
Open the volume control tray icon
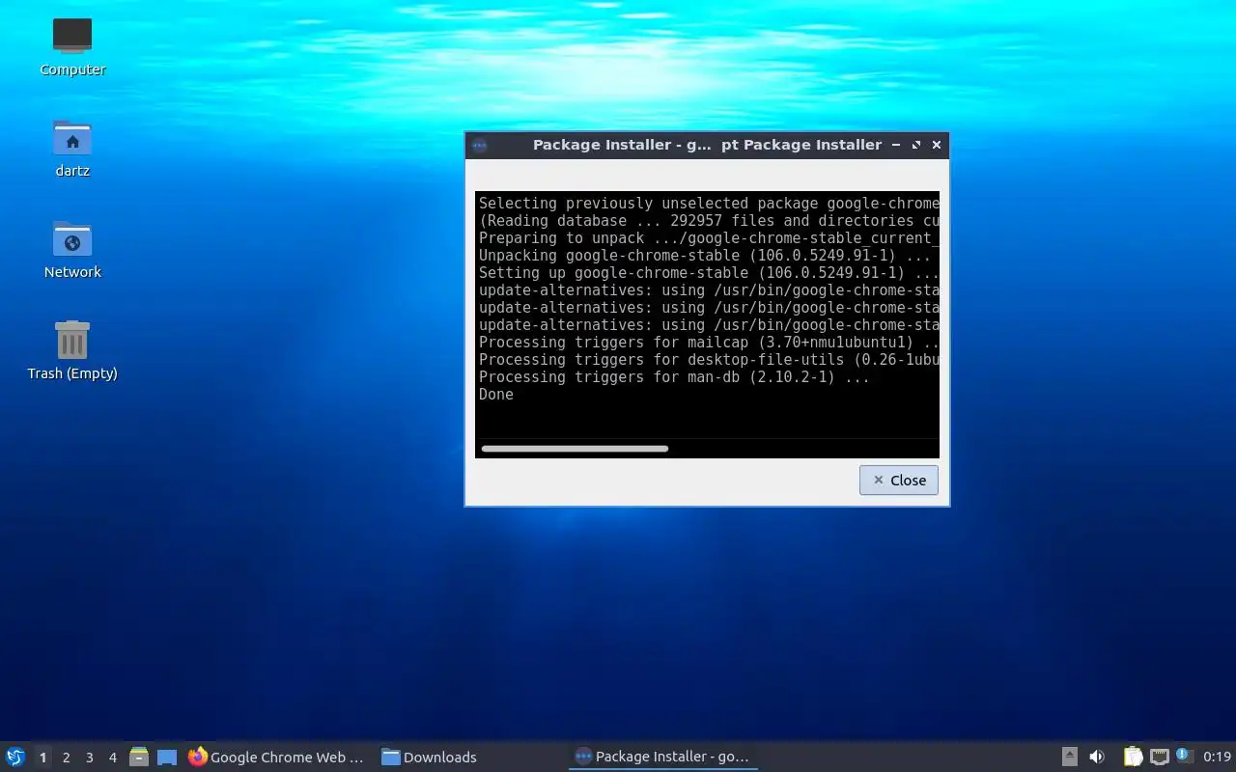tap(1097, 757)
